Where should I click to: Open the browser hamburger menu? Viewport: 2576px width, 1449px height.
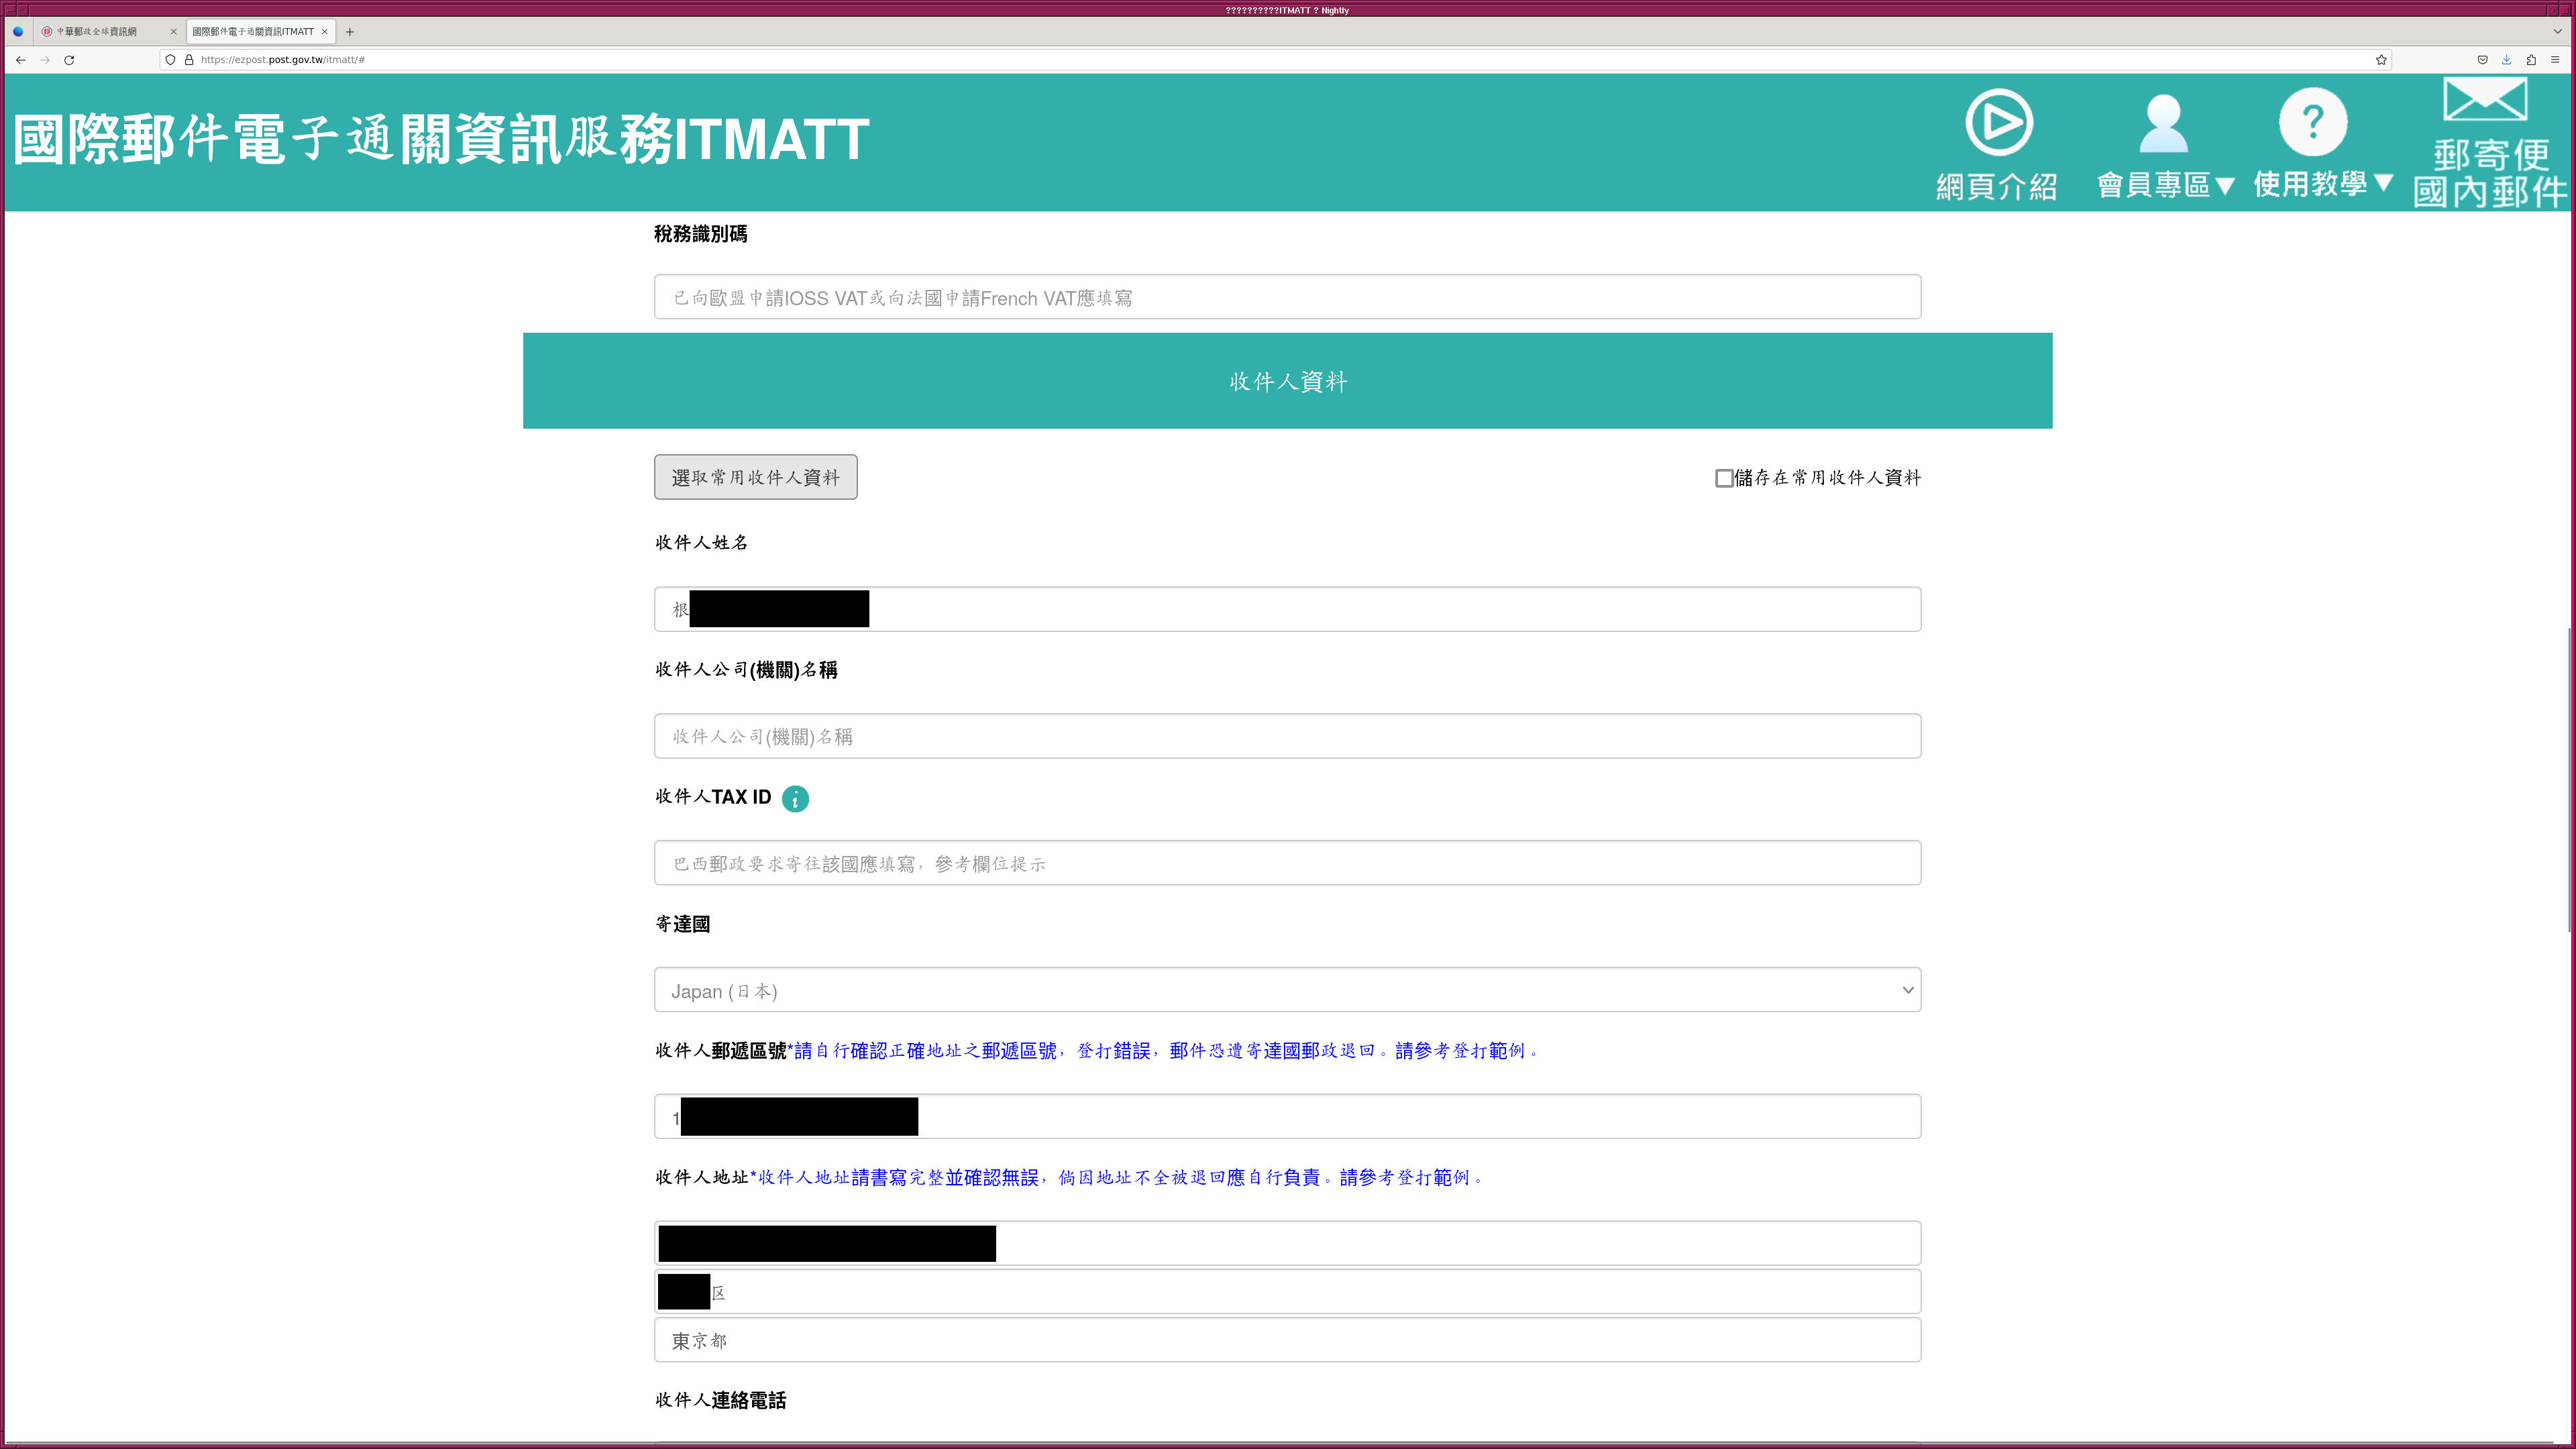tap(2555, 60)
